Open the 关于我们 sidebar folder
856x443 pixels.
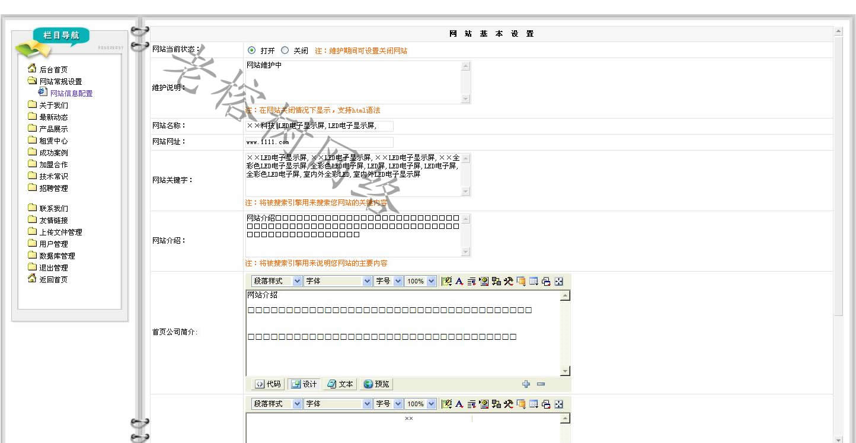pyautogui.click(x=48, y=105)
